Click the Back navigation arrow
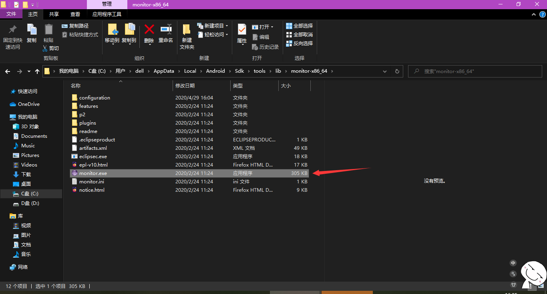 pyautogui.click(x=8, y=72)
